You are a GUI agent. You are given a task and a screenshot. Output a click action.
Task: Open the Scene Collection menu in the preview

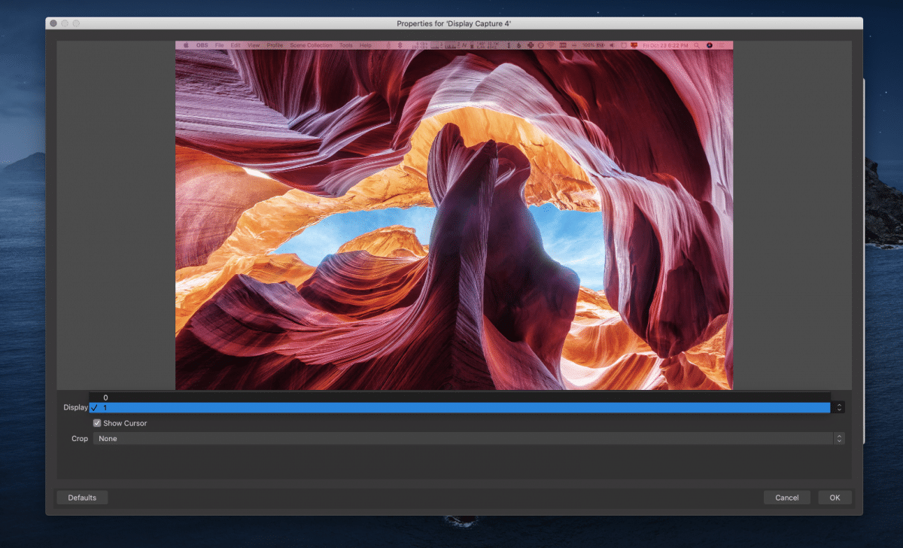click(311, 44)
